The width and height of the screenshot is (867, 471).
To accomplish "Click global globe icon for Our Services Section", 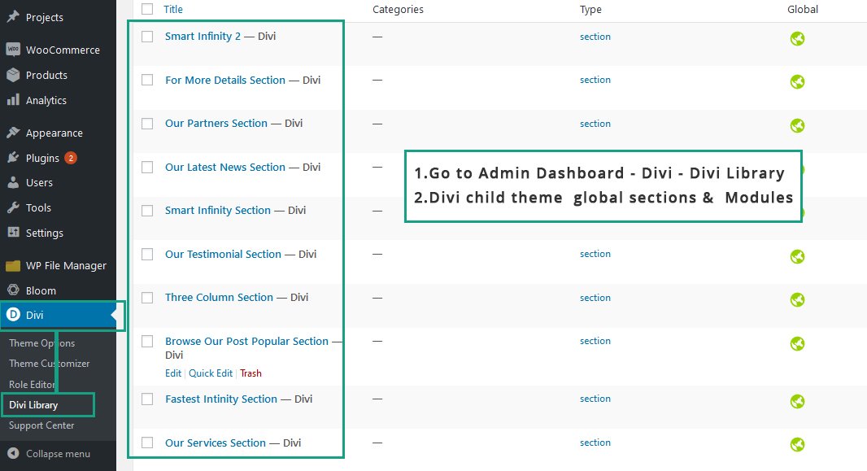I will (x=797, y=444).
